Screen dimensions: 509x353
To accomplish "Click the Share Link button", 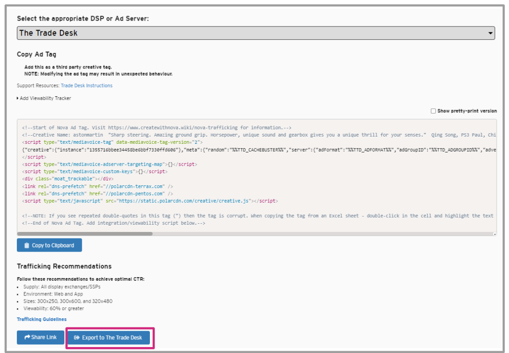I will pyautogui.click(x=41, y=337).
